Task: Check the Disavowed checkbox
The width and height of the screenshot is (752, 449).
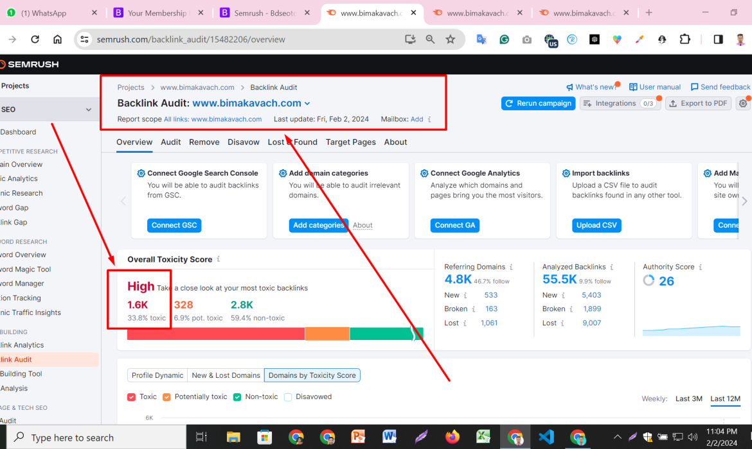Action: pos(288,397)
